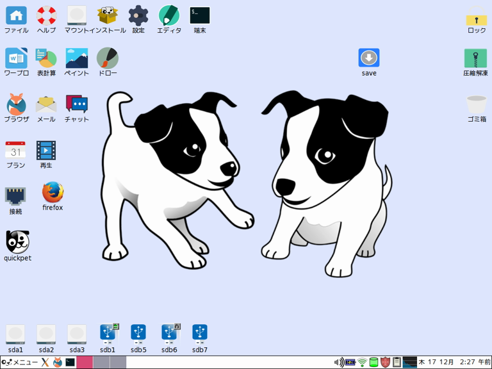Screen dimensions: 492x369
Task: Launch the firefox desktop icon
Action: 53,192
